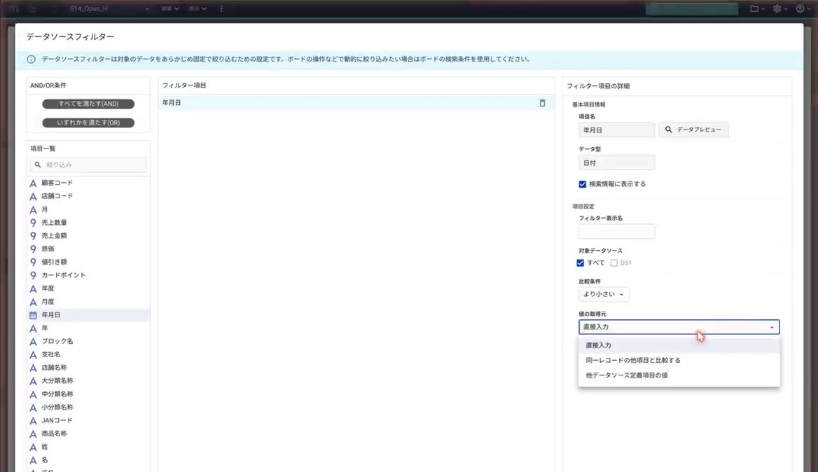Click the text-type icon beside 支社名
Image resolution: width=818 pixels, height=472 pixels.
click(33, 354)
